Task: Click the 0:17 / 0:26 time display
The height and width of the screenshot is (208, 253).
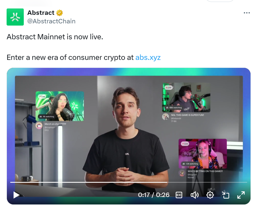Action: tap(154, 195)
